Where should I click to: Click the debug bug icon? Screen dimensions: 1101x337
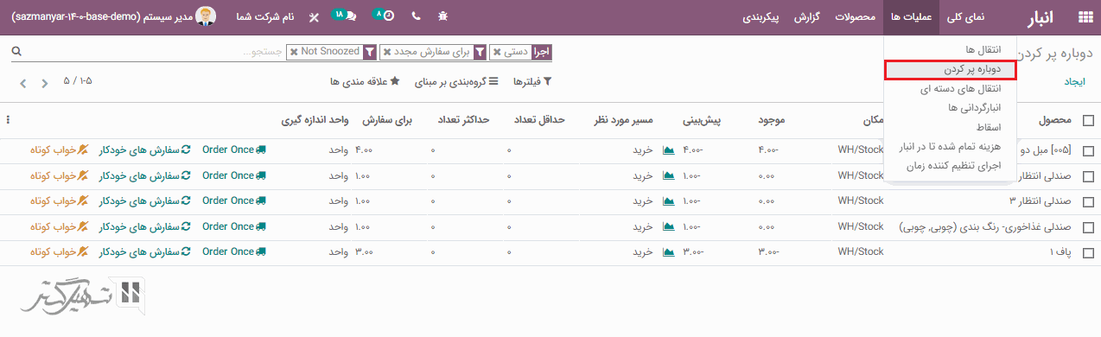coord(443,16)
